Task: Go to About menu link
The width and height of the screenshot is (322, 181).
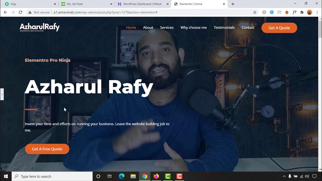Action: pyautogui.click(x=148, y=28)
